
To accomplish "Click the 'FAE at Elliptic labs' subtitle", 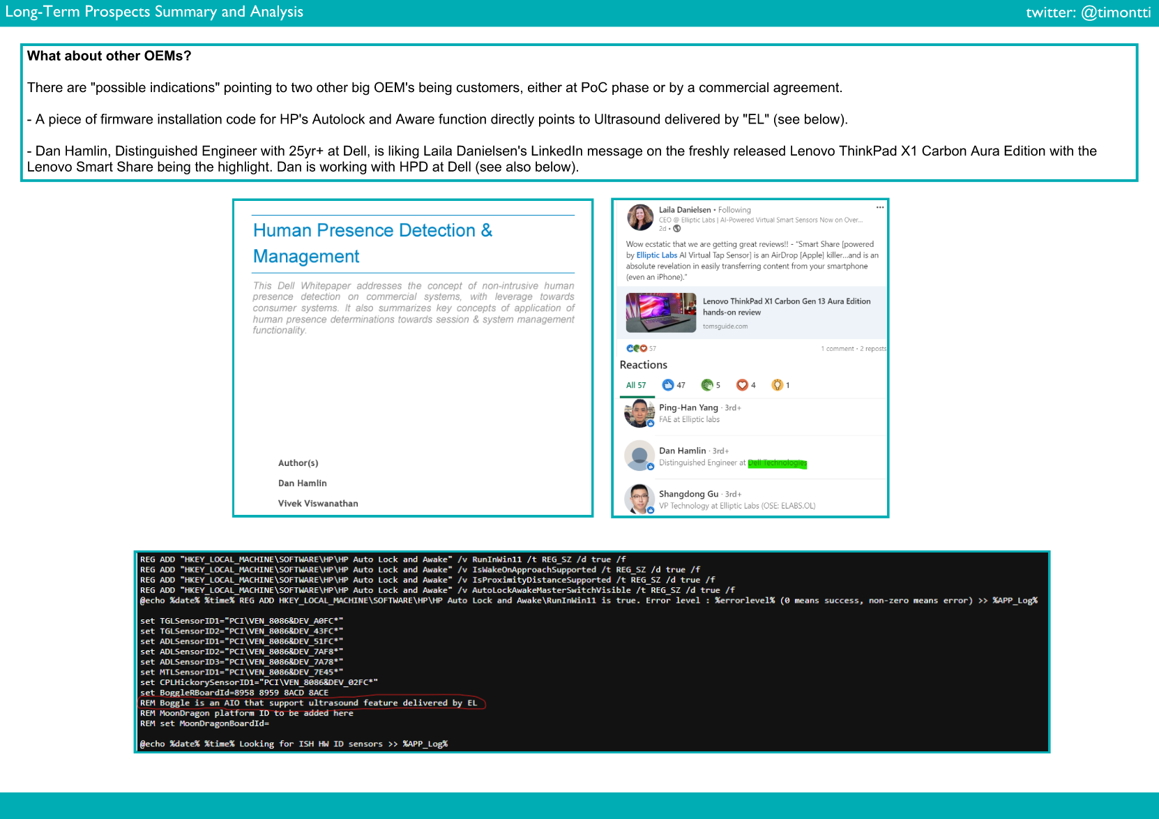I will pyautogui.click(x=689, y=419).
